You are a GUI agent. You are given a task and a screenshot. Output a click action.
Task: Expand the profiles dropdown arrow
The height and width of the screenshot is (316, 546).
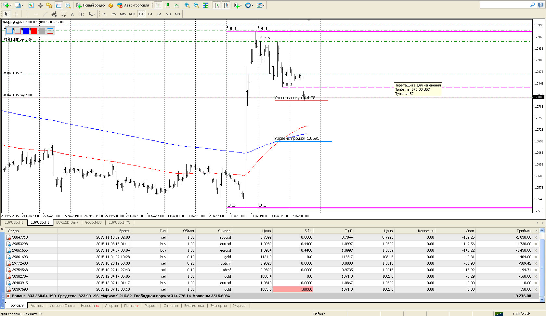(x=22, y=5)
